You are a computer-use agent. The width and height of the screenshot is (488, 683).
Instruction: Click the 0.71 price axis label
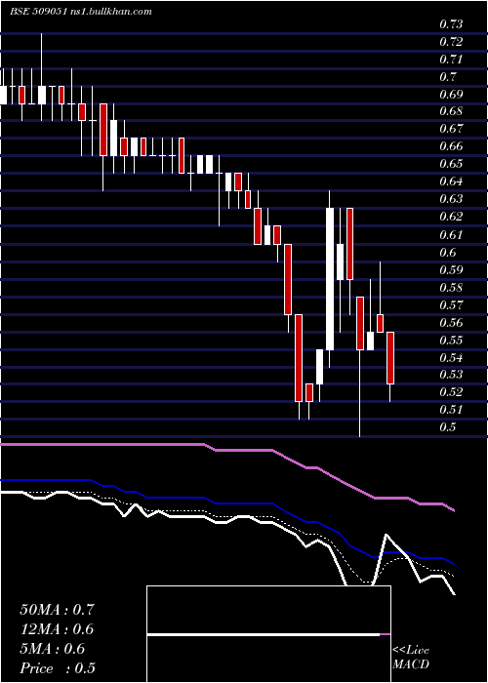click(x=451, y=60)
